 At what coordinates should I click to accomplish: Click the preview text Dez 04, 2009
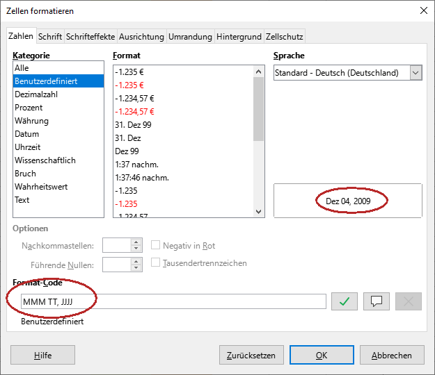pyautogui.click(x=348, y=201)
